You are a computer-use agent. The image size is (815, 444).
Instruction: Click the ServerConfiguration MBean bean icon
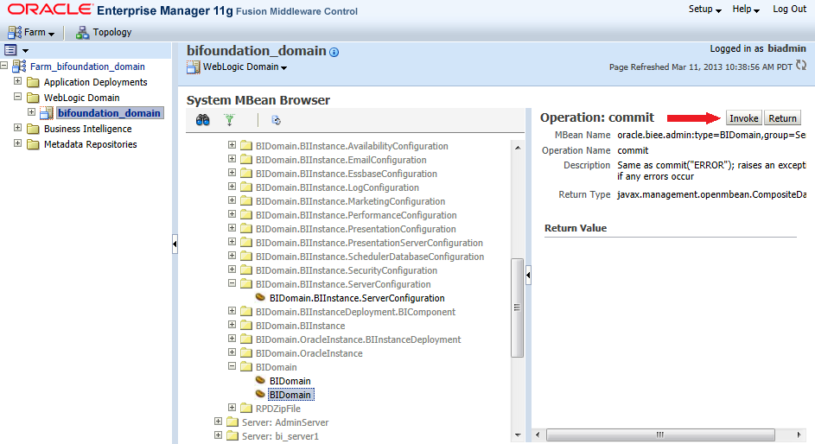pos(260,297)
